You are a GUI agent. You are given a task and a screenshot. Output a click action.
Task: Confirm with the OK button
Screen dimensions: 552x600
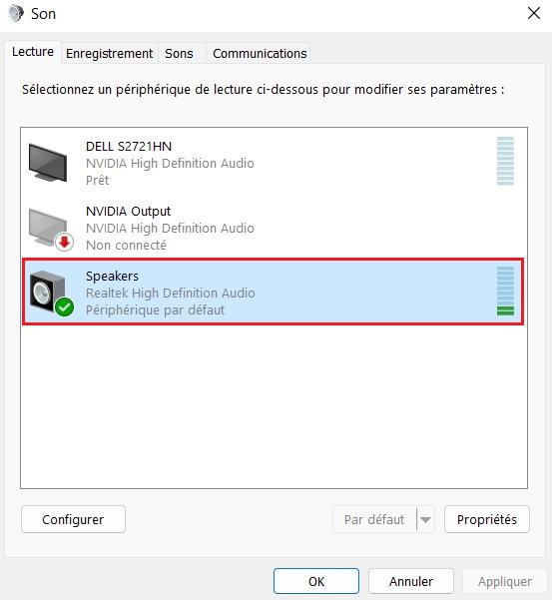coord(316,581)
